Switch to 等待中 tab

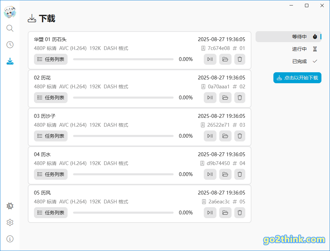[288, 37]
